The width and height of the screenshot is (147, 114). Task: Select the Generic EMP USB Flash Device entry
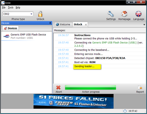pos(26,36)
